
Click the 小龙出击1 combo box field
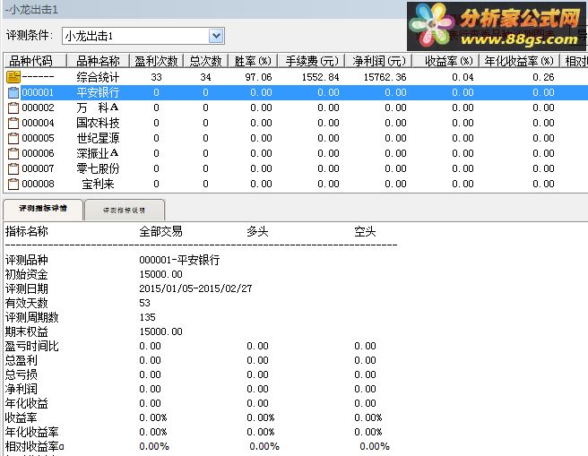coord(143,36)
